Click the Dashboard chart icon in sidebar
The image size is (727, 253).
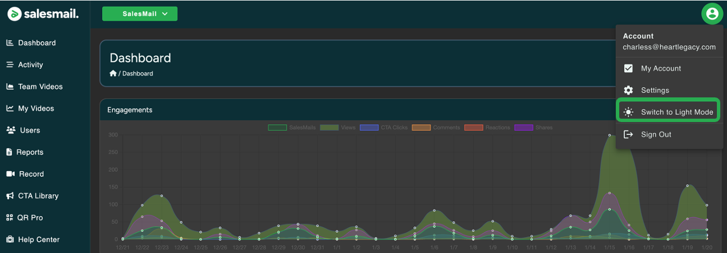point(10,43)
